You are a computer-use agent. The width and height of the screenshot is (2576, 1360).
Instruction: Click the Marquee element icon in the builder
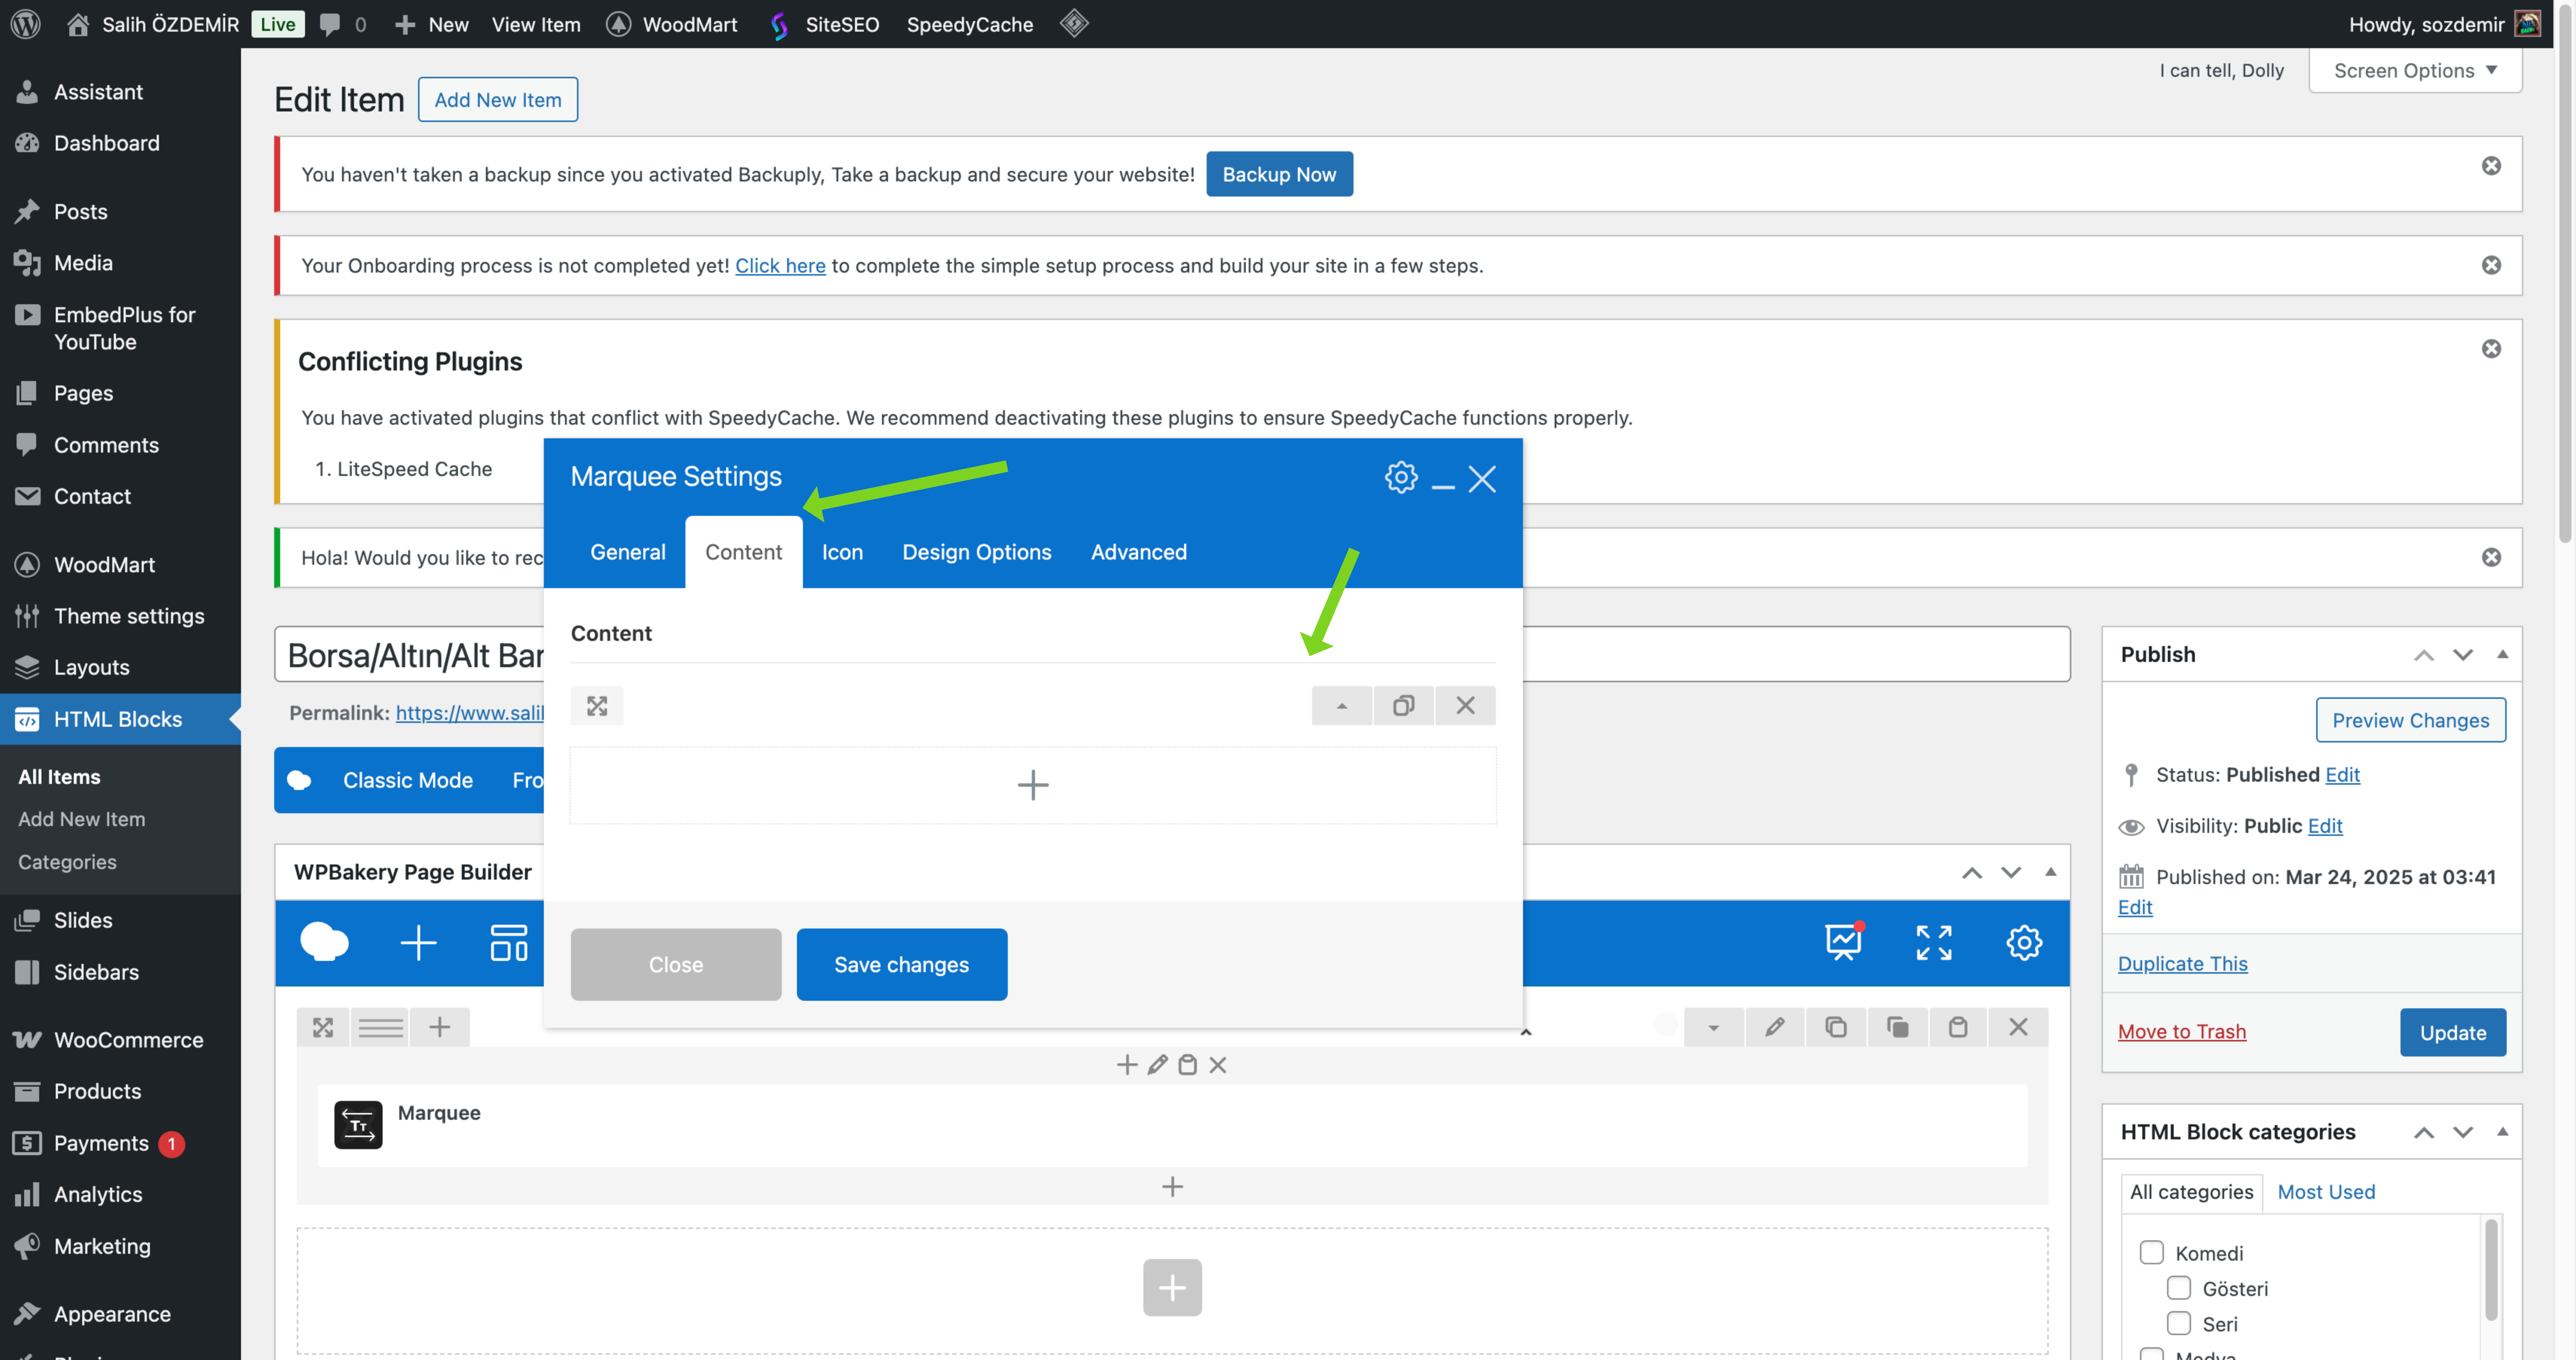[x=358, y=1125]
